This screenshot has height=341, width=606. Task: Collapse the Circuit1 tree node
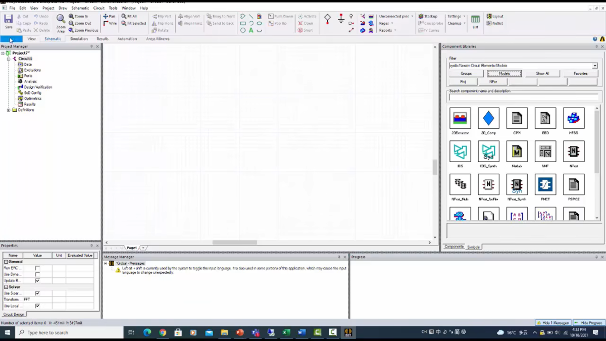(9, 59)
